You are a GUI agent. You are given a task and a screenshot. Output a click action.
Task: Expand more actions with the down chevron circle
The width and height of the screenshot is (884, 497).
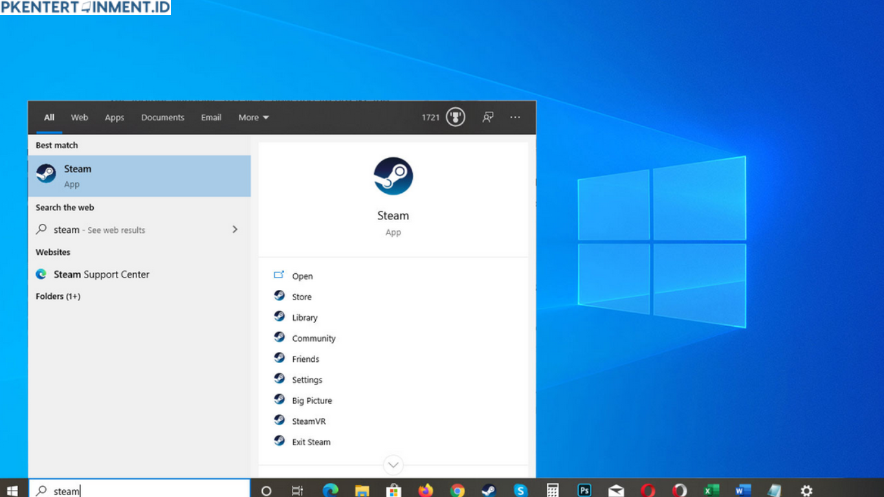tap(393, 465)
